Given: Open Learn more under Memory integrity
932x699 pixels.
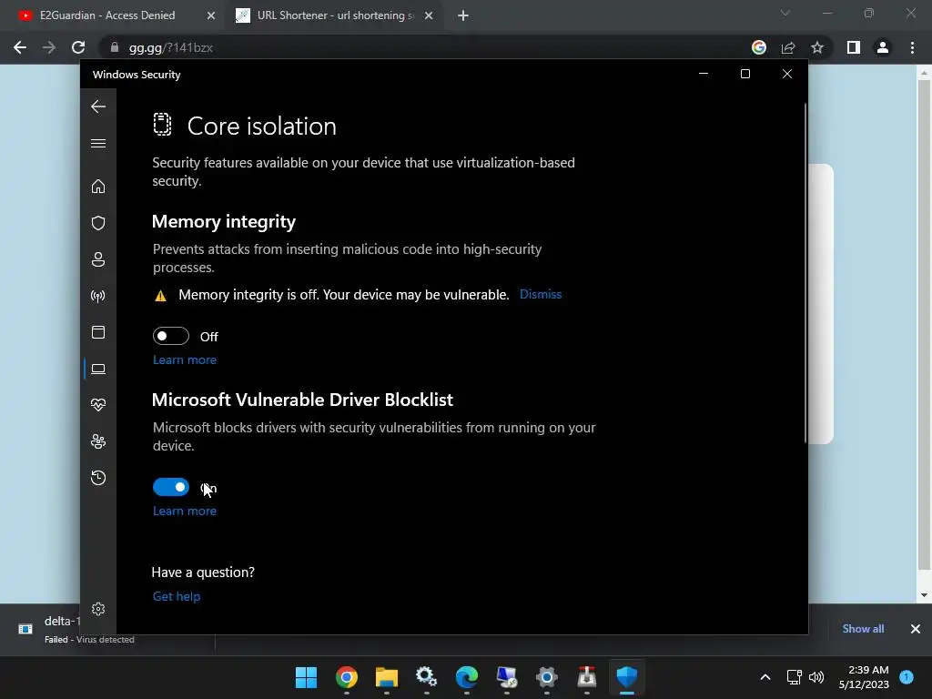Looking at the screenshot, I should coord(184,360).
